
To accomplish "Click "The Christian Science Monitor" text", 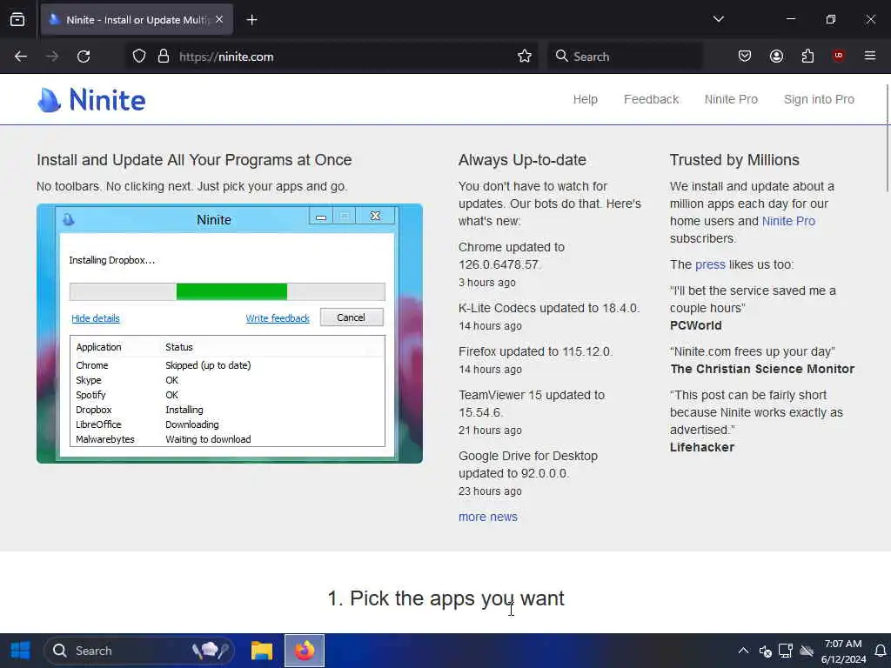I will tap(762, 369).
